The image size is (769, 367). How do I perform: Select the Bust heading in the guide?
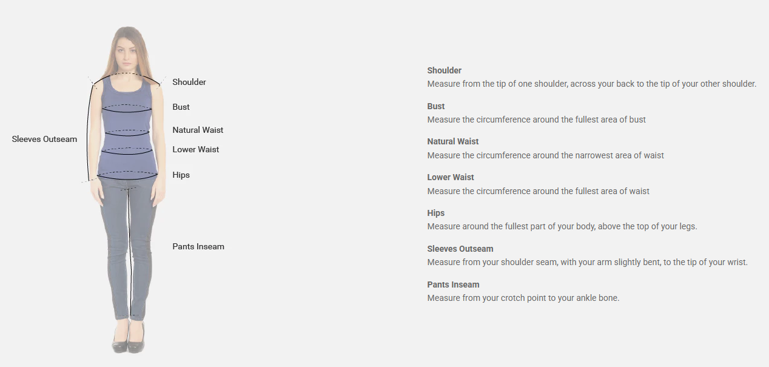(436, 106)
